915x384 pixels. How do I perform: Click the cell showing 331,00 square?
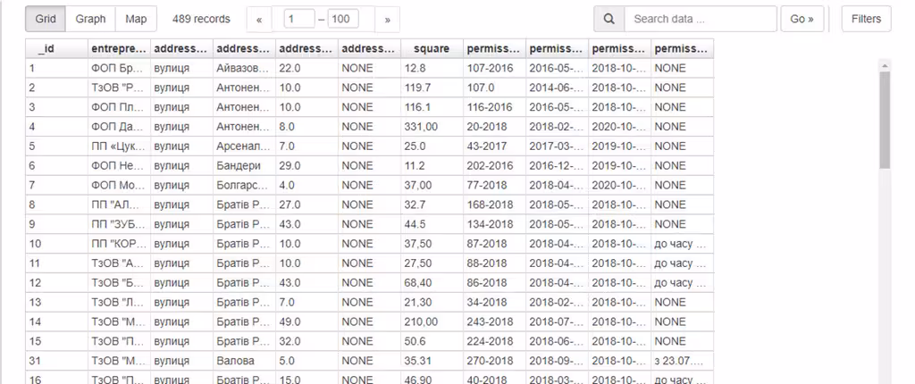coord(432,127)
